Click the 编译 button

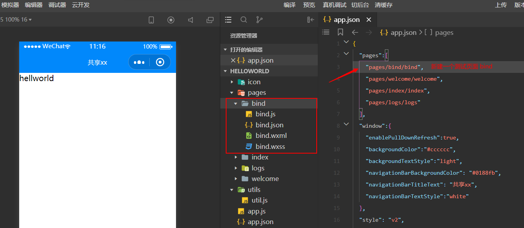point(290,5)
